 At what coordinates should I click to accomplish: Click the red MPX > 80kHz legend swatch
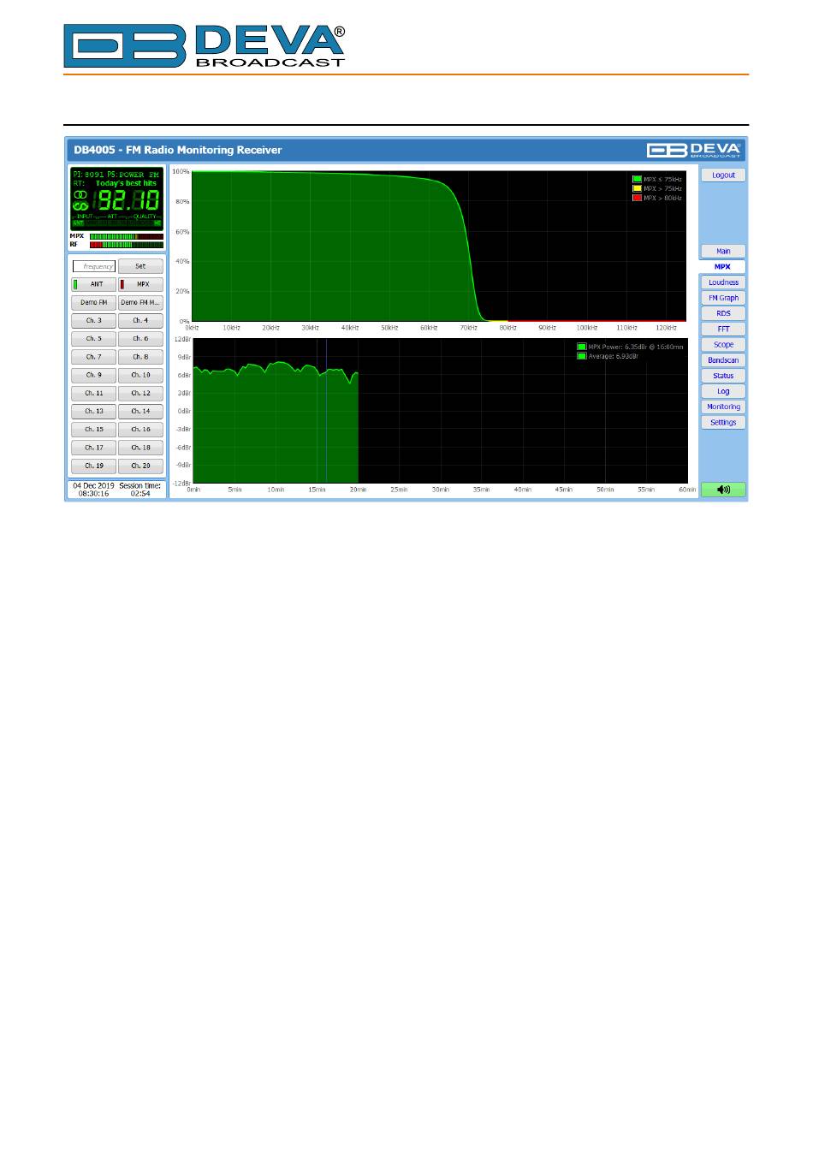coord(637,198)
